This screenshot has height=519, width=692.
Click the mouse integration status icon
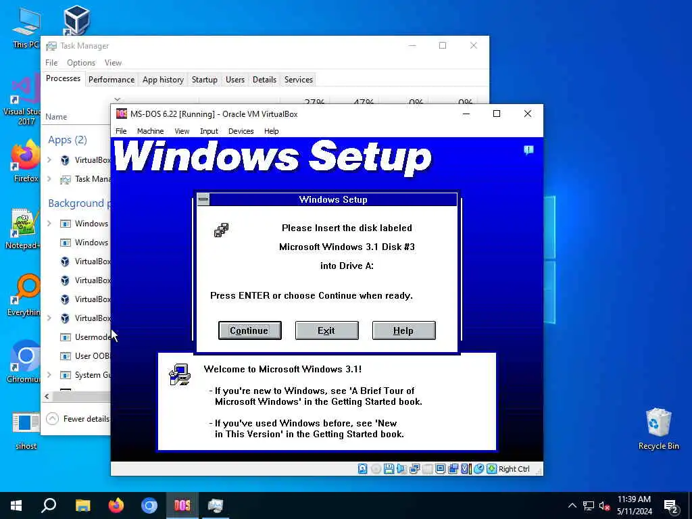point(479,469)
